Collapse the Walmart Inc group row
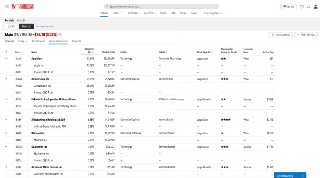Viewport: 320px width, 178px height. pos(6,133)
